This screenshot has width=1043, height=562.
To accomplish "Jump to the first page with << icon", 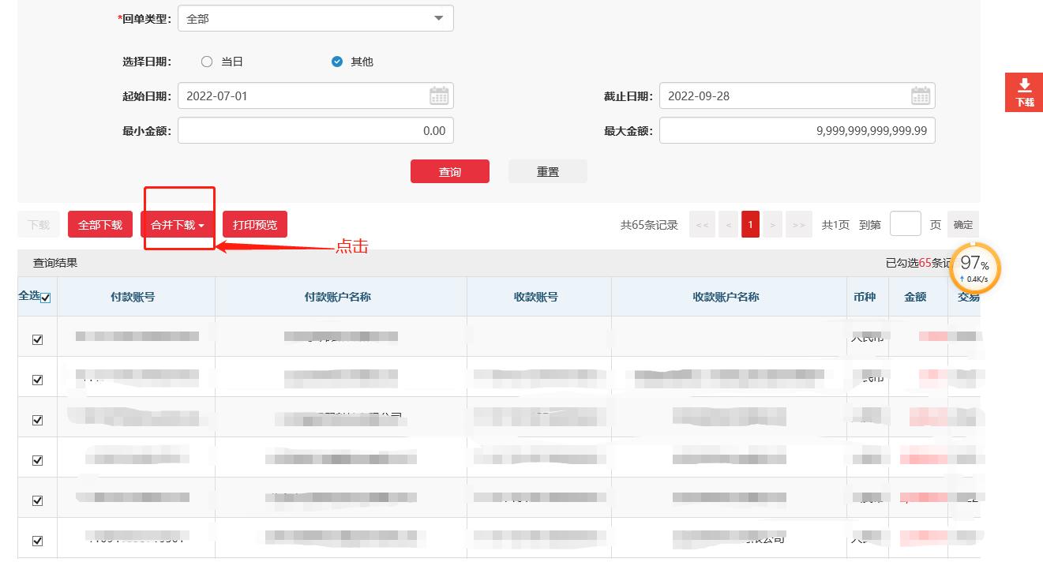I will pos(702,224).
